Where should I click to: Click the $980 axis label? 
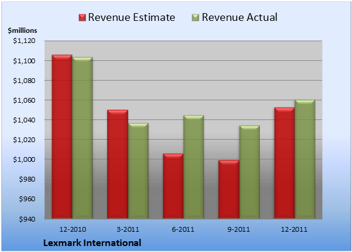[27, 179]
